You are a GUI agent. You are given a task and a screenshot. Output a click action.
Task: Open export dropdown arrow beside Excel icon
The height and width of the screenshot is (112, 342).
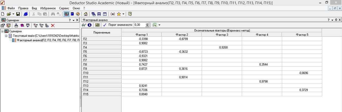tap(160, 25)
